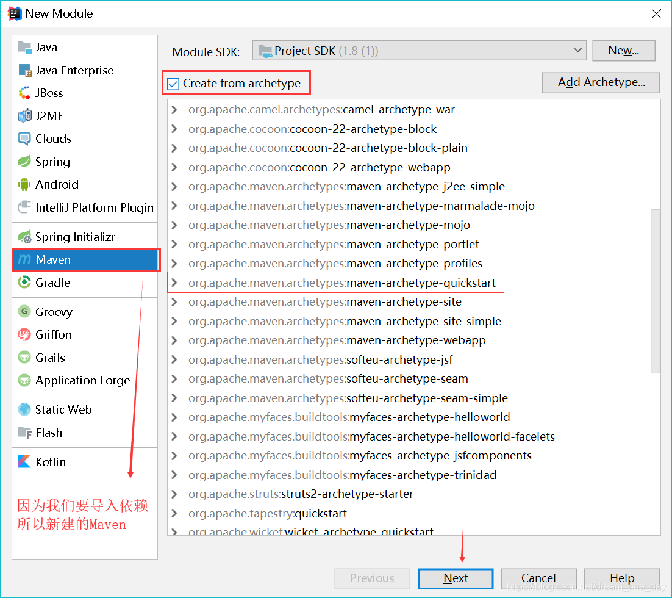
Task: Expand the cocoon-22-archetype-webapp node
Action: point(174,167)
